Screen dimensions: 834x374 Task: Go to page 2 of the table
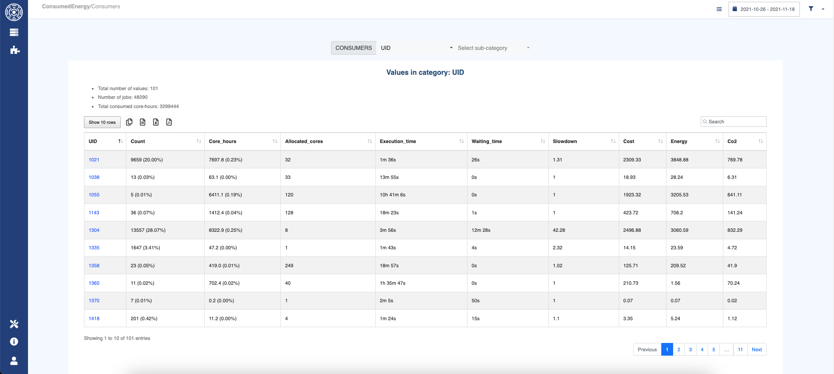coord(679,350)
